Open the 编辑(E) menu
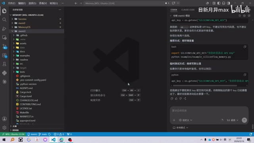This screenshot has height=143, width=254. [x=22, y=3]
